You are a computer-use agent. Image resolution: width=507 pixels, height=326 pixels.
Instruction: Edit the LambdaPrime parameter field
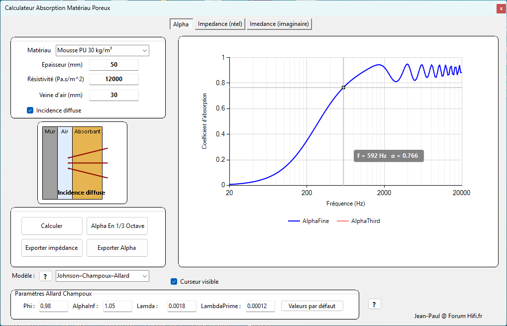(260, 306)
